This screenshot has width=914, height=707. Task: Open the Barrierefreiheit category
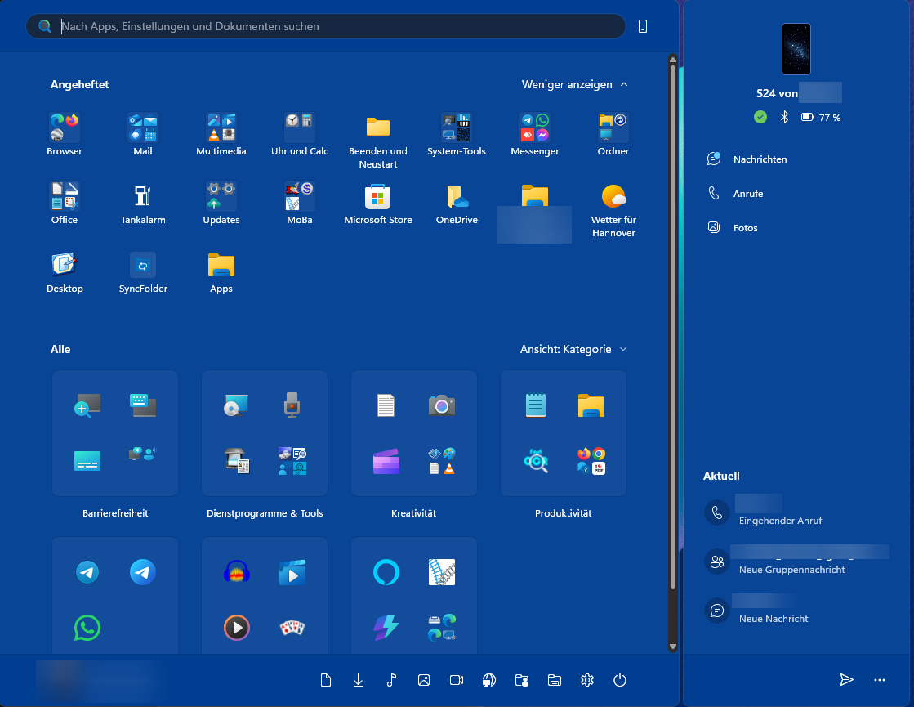coord(115,433)
